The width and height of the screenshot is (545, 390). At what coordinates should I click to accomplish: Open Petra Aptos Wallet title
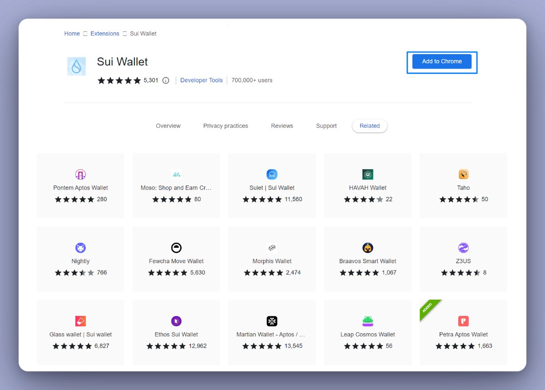(x=464, y=335)
